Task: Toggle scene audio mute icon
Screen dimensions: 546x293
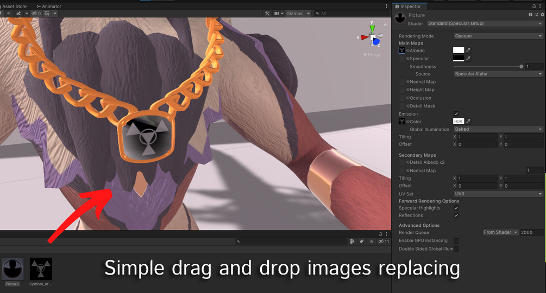Action: (9, 13)
